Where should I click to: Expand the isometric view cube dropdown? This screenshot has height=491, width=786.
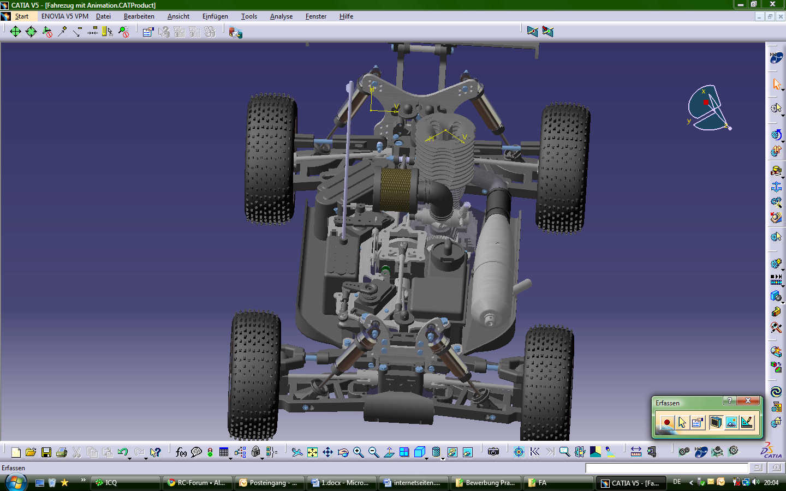coord(426,458)
